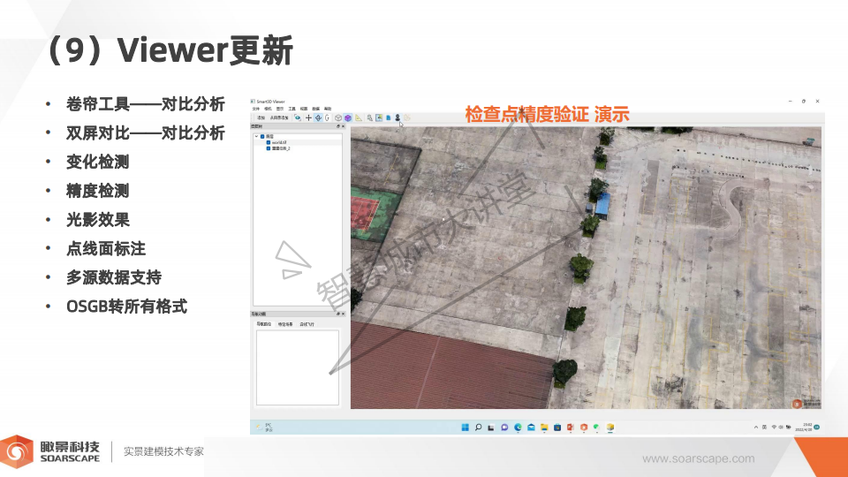Screen dimensions: 848x477
Task: Close the navigation panel below layer tree
Action: [344, 314]
